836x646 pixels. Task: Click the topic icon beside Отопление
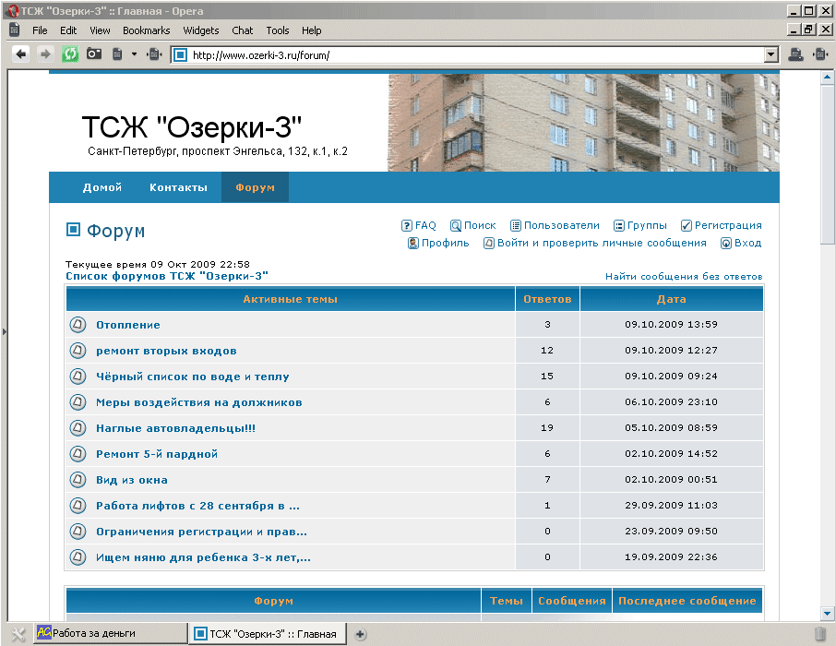[78, 324]
